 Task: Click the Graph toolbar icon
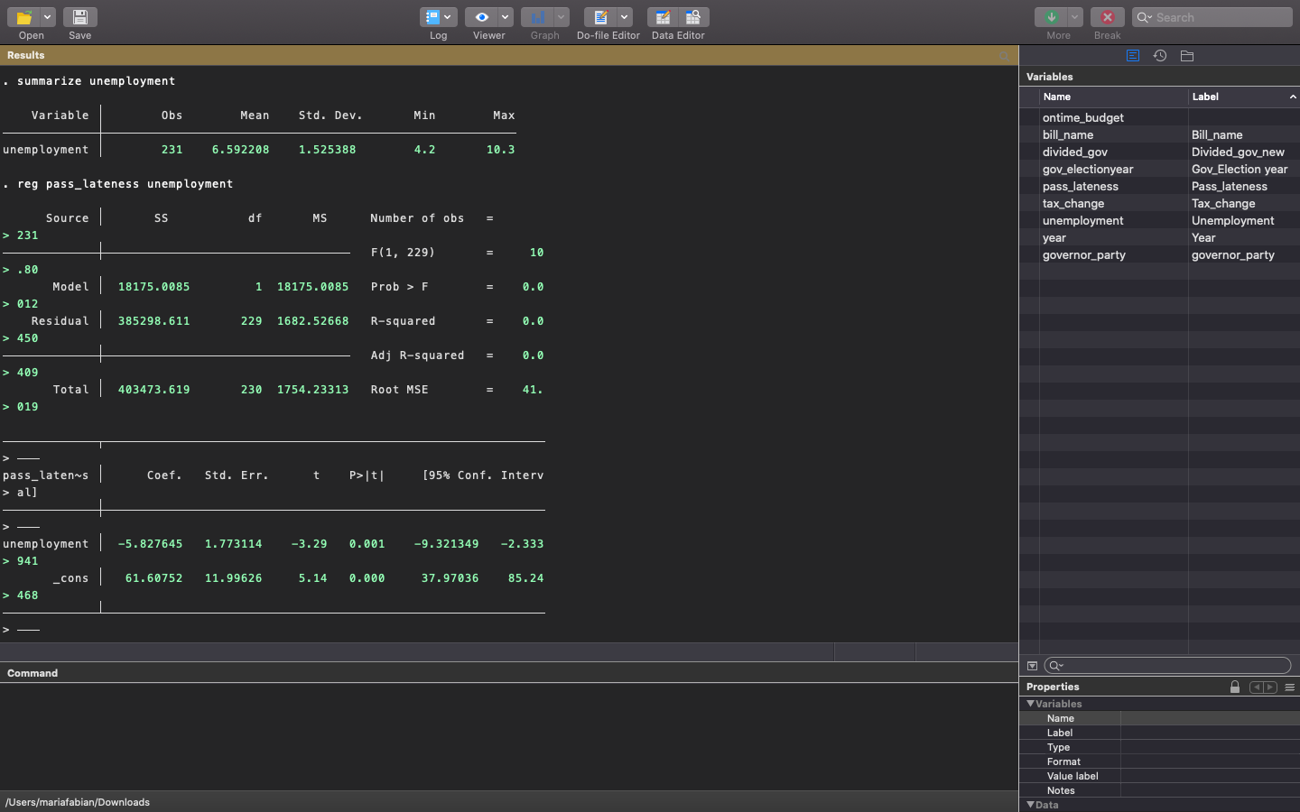(x=538, y=17)
